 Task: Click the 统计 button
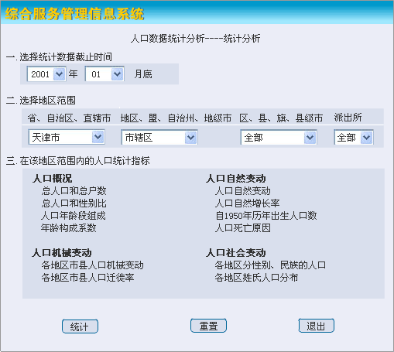pyautogui.click(x=80, y=326)
